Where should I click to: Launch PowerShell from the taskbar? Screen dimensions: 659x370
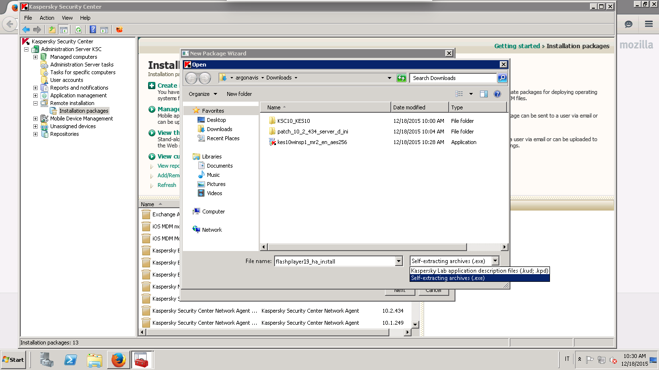tap(71, 359)
